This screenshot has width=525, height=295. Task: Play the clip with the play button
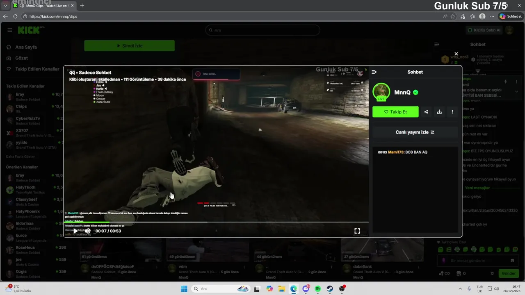[75, 231]
